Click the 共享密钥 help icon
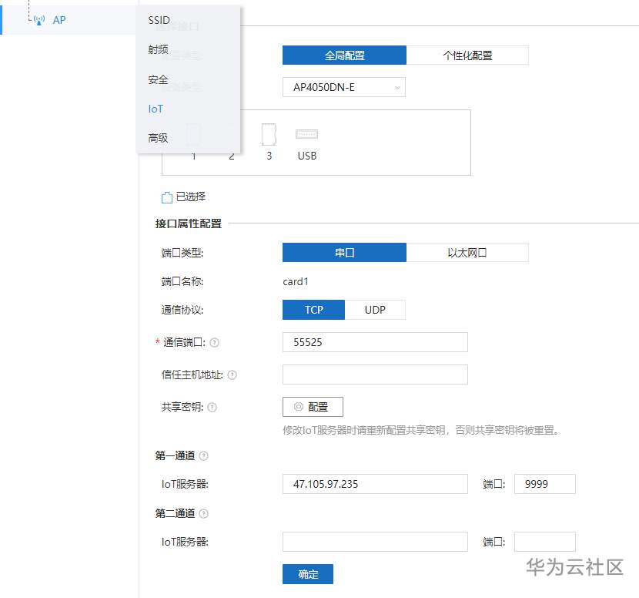This screenshot has width=639, height=598. (x=212, y=407)
